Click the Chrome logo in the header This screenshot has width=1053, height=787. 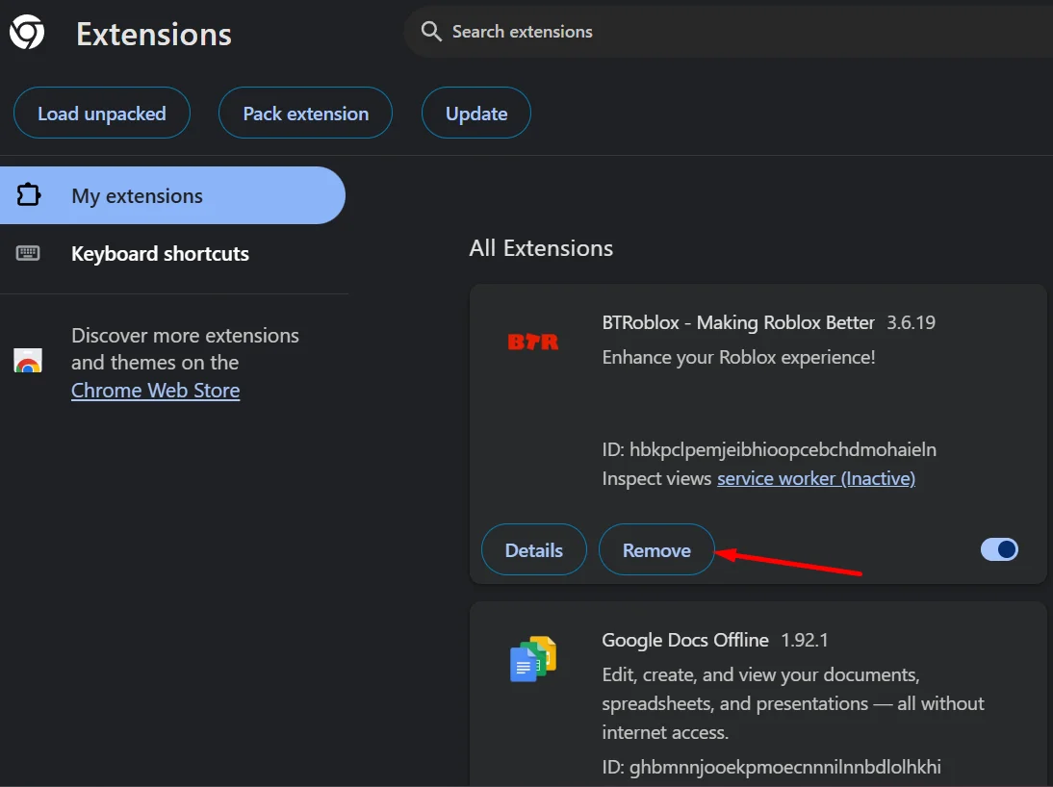point(26,34)
